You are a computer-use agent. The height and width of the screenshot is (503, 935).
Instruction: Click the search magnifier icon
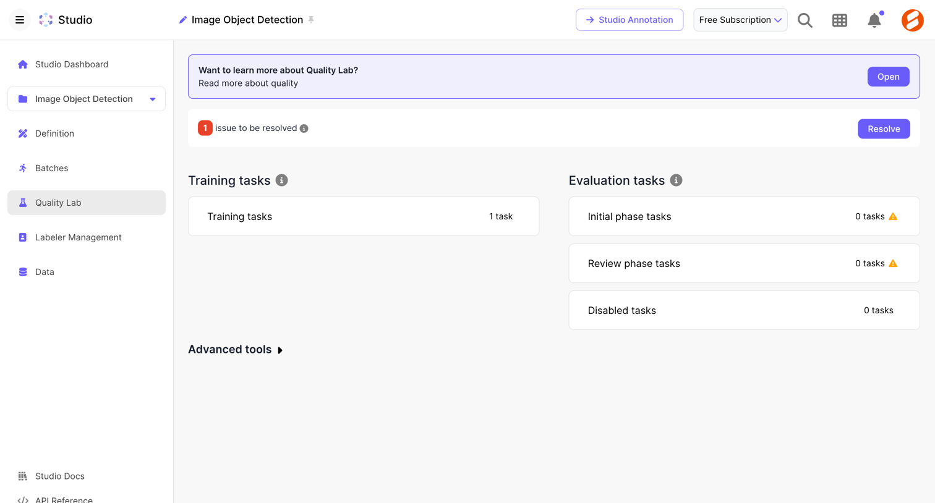[805, 20]
